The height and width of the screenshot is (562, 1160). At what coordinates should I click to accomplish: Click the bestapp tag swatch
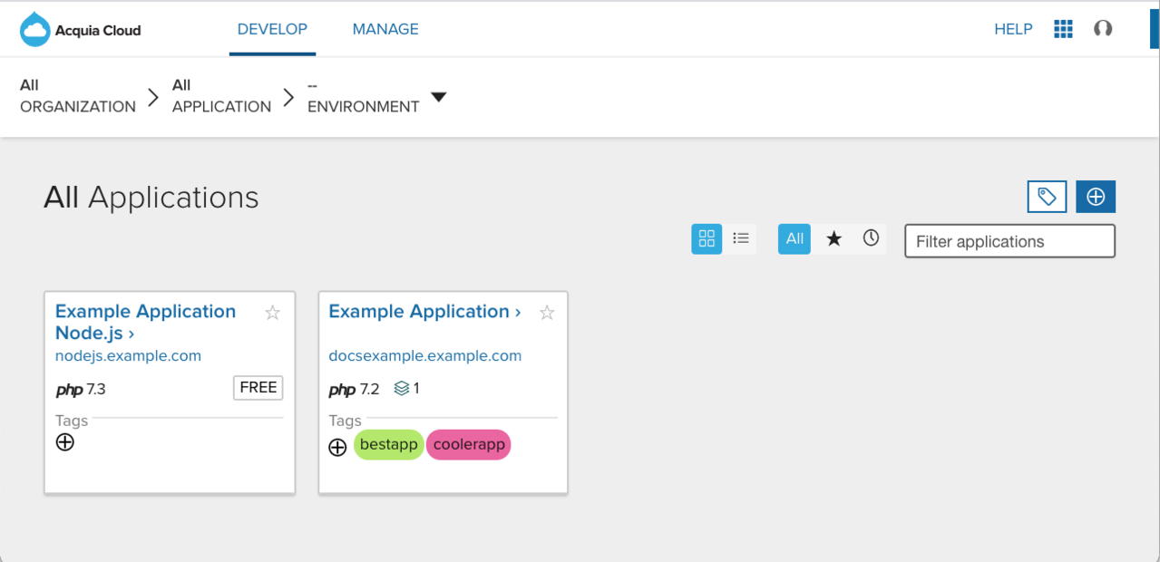point(388,444)
